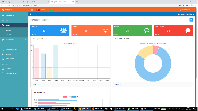
Task: Click the blue help icon button
Action: pos(191,20)
